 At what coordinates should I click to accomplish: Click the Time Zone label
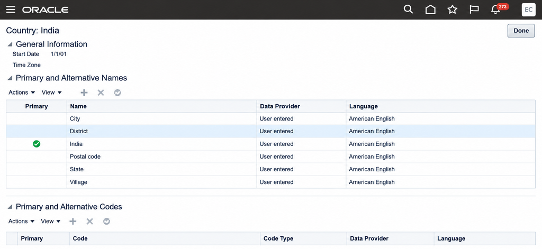point(26,65)
